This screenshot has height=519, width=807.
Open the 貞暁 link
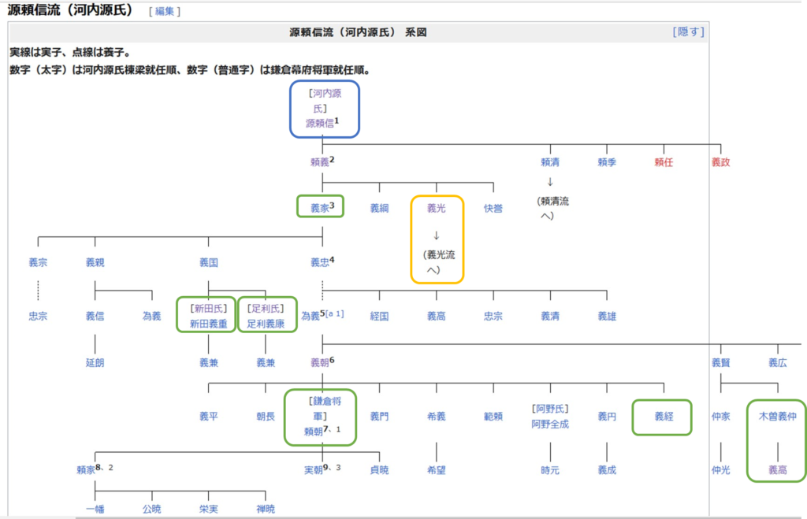click(379, 469)
